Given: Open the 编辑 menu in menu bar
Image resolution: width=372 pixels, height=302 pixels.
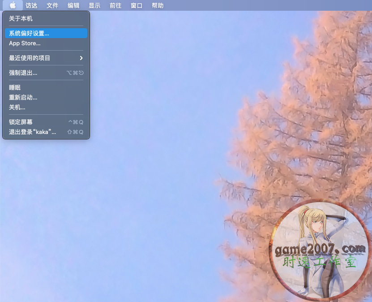Looking at the screenshot, I should click(x=73, y=5).
